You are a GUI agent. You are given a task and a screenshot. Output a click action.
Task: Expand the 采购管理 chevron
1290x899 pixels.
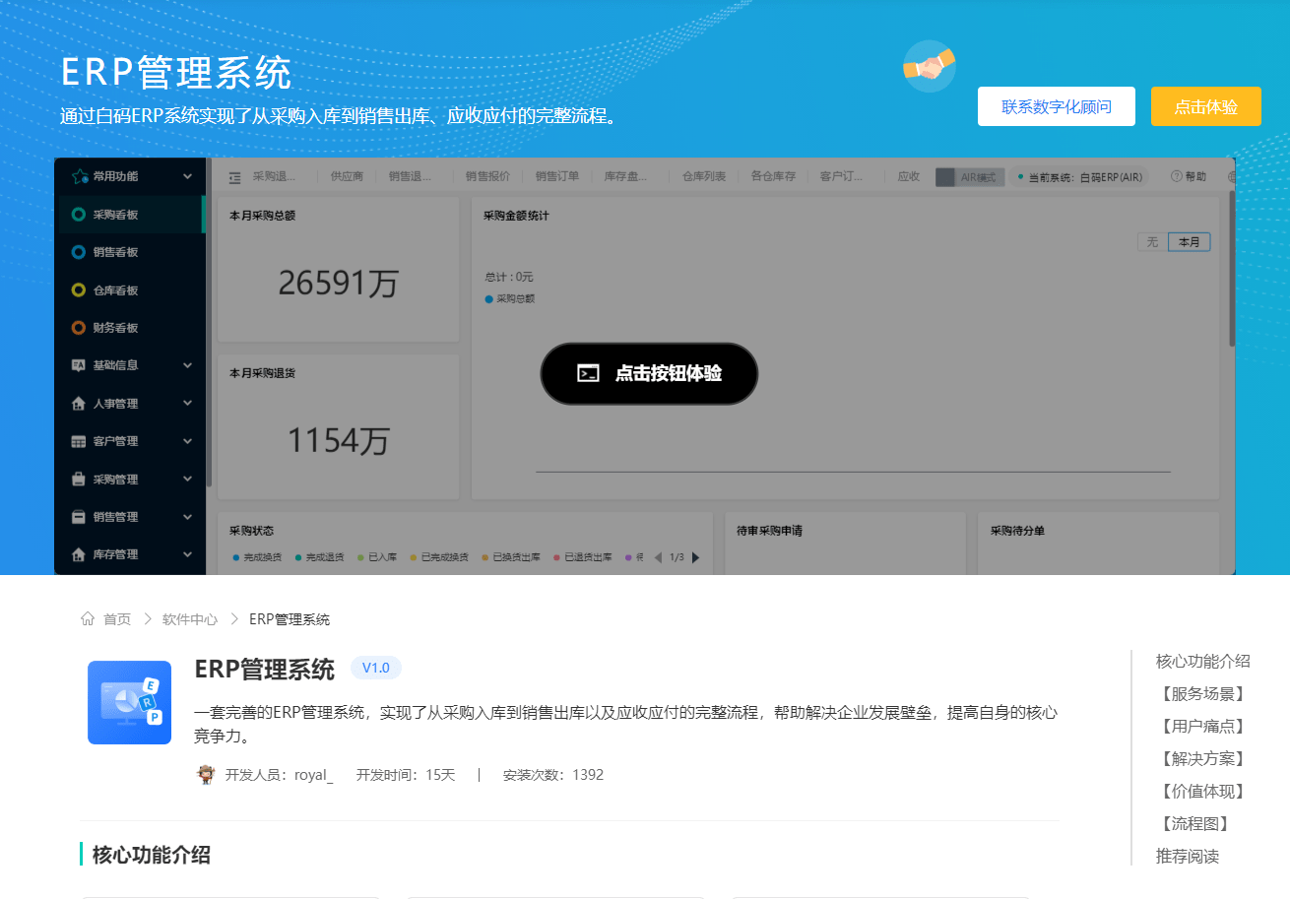pyautogui.click(x=187, y=479)
